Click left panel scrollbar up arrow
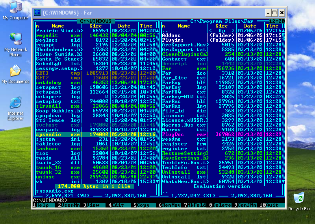Screen dimensions: 315x224 157,30
